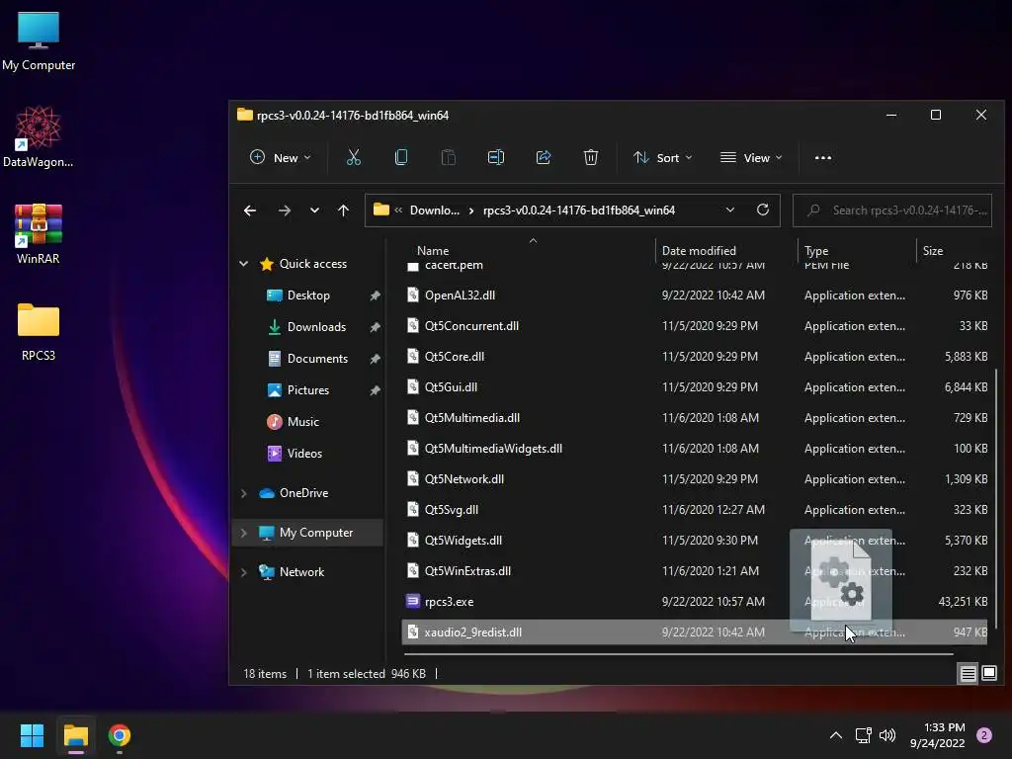1012x759 pixels.
Task: Switch to details view layout icon
Action: pos(969,674)
